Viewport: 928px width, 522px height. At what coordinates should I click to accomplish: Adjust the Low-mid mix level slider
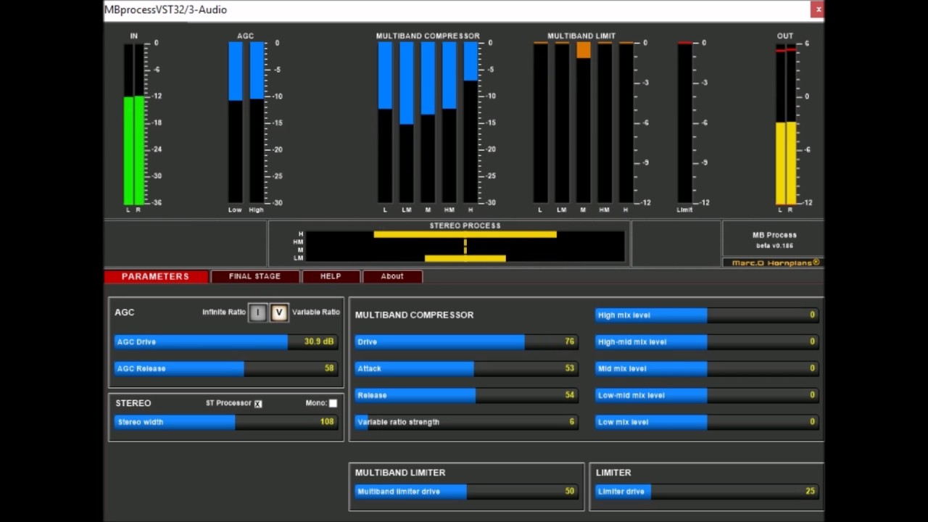pos(707,395)
